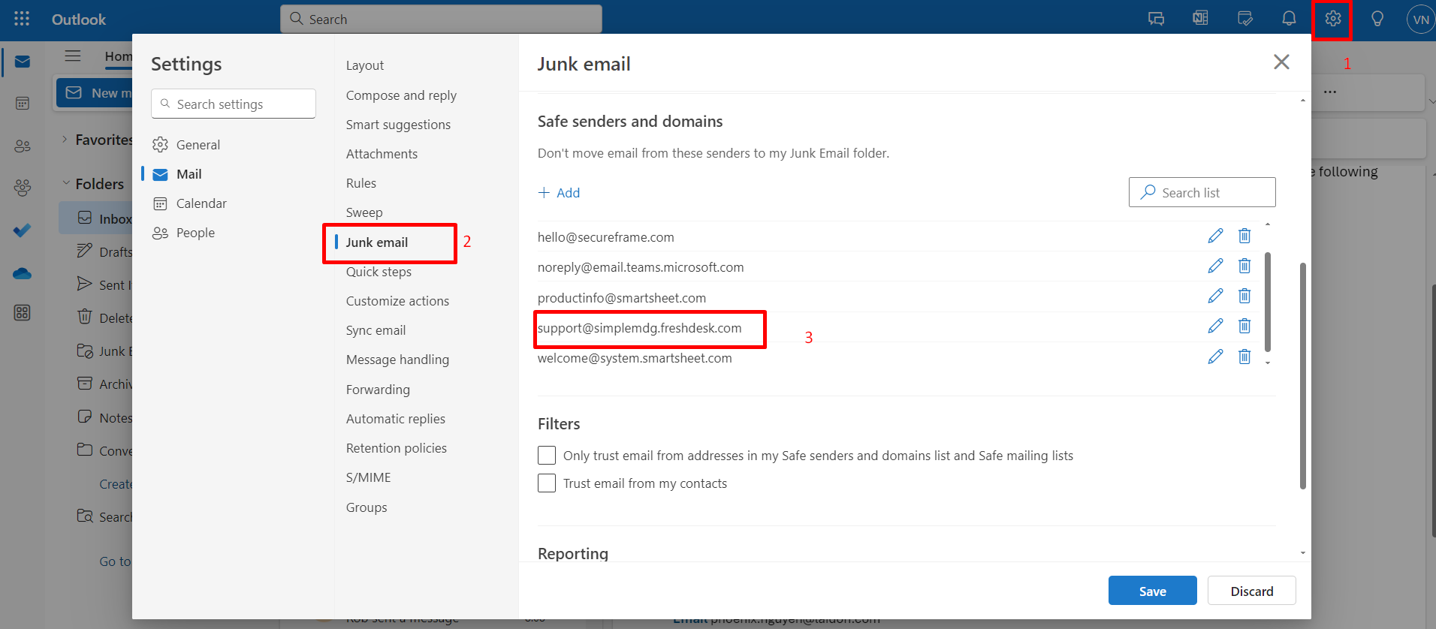Open the Settings gear icon in header
1436x629 pixels.
pyautogui.click(x=1333, y=19)
